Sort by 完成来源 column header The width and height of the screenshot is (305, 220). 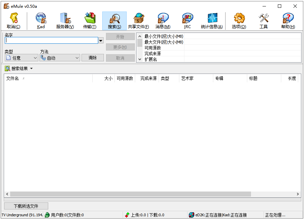[x=147, y=78]
